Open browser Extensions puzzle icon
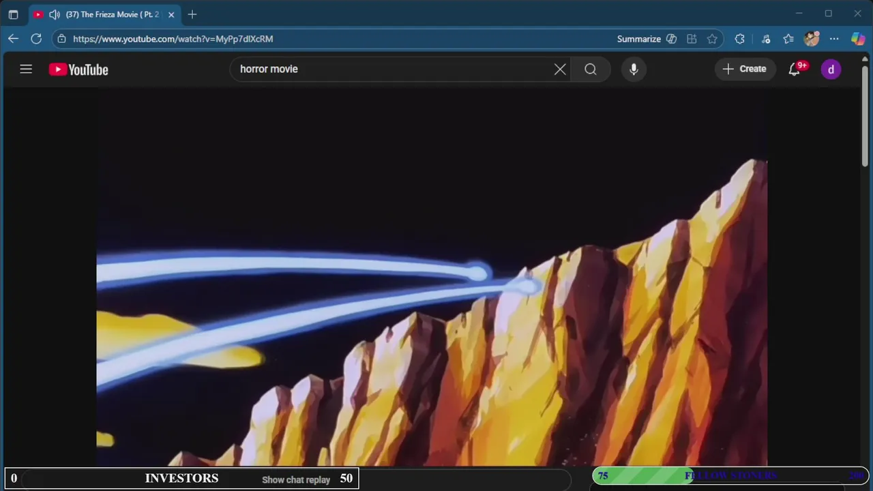This screenshot has height=491, width=873. click(x=739, y=39)
